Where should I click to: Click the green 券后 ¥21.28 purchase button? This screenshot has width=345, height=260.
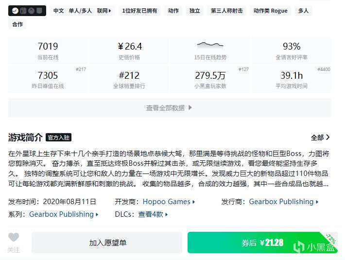[262, 243]
